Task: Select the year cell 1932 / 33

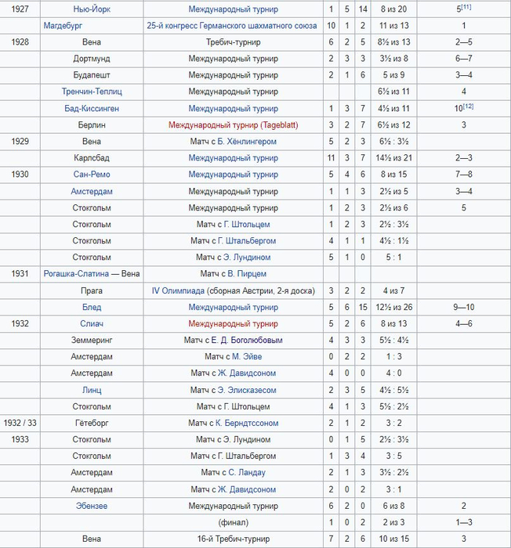Action: (x=20, y=423)
